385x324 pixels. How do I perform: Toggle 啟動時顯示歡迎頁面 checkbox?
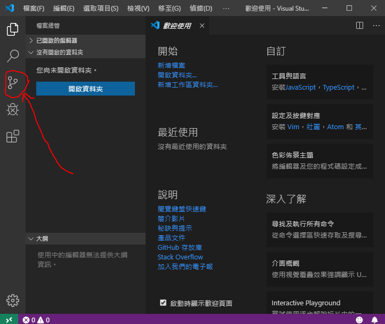(163, 303)
